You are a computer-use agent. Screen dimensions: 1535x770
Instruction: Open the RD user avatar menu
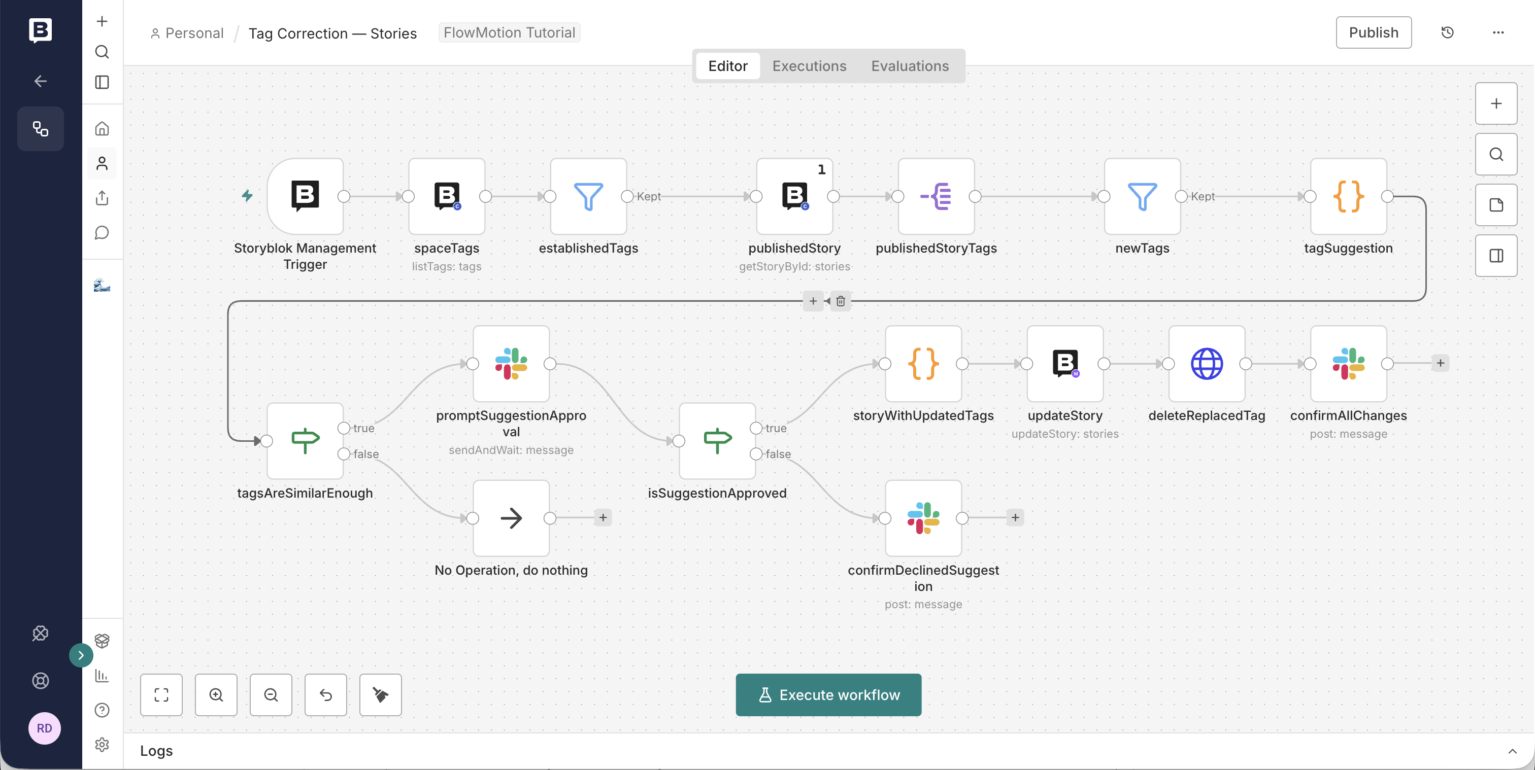click(44, 728)
